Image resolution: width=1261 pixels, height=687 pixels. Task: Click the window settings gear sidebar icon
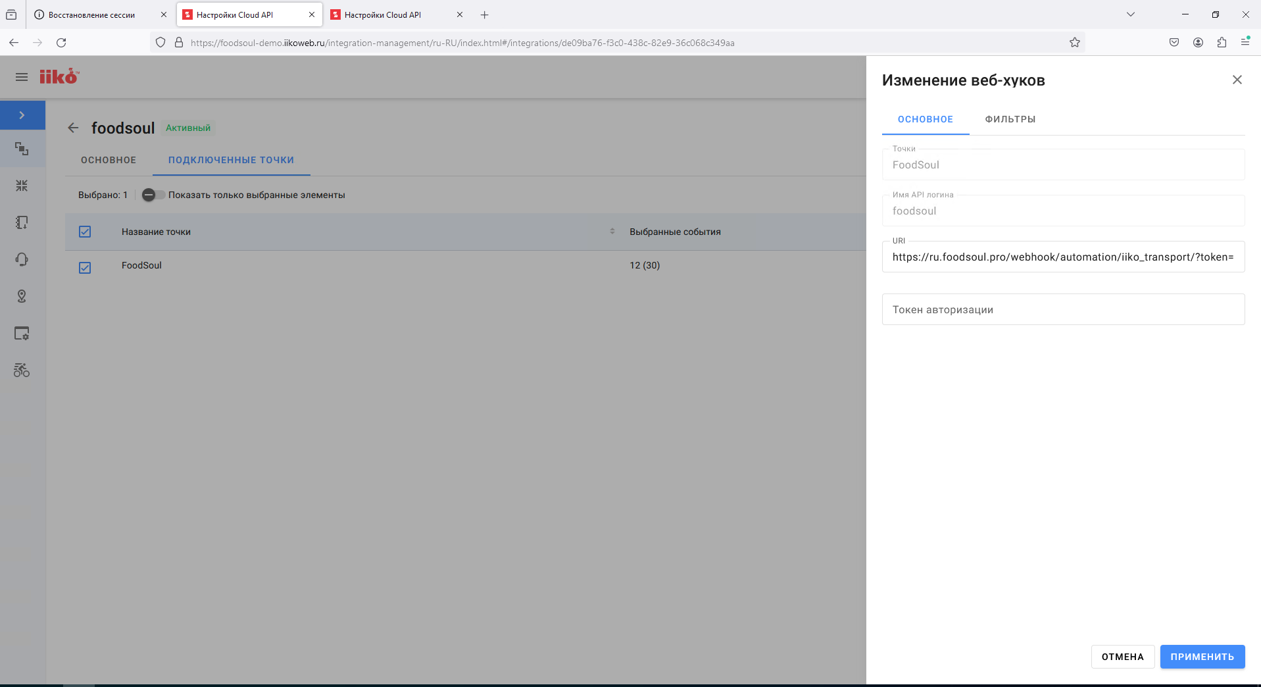(x=22, y=334)
